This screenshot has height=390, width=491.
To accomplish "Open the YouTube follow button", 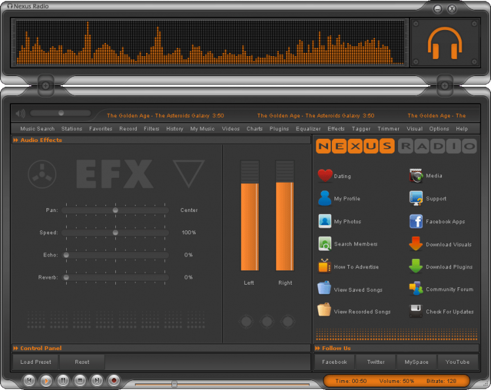I will tap(458, 362).
